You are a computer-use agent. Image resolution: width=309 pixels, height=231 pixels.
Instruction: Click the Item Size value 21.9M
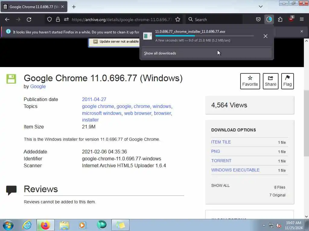coord(89,127)
